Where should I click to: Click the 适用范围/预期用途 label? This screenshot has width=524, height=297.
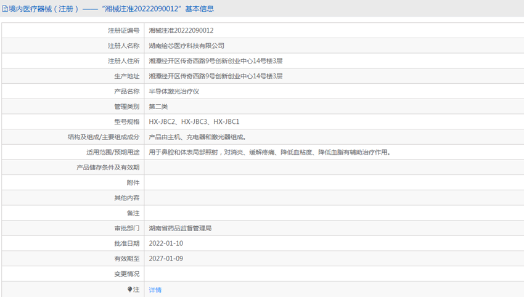[113, 152]
